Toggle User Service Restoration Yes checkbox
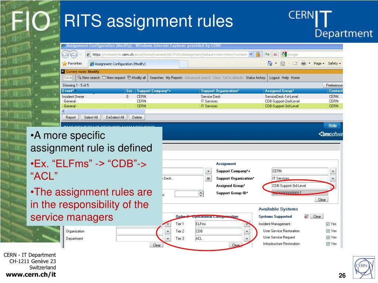The image size is (378, 283). coord(328,231)
